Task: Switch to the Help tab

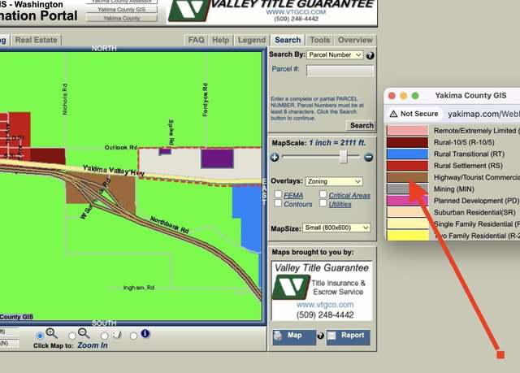Action: point(221,40)
